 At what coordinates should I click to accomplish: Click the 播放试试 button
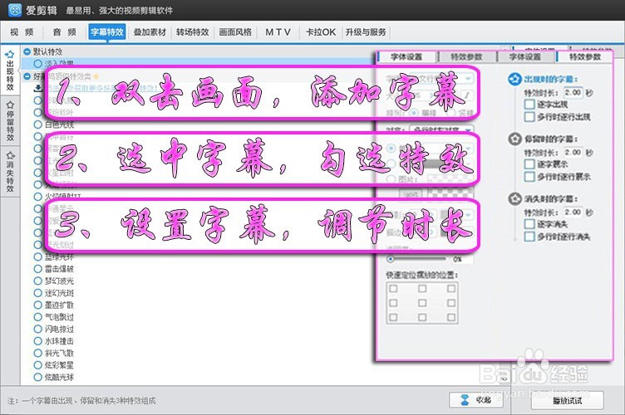567,401
